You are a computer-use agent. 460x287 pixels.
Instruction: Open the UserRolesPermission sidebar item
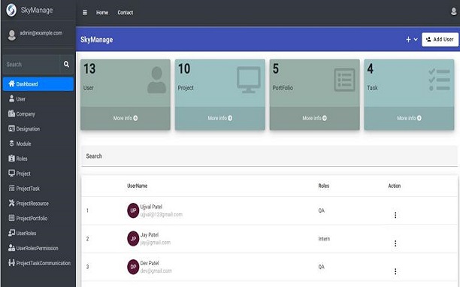click(38, 248)
